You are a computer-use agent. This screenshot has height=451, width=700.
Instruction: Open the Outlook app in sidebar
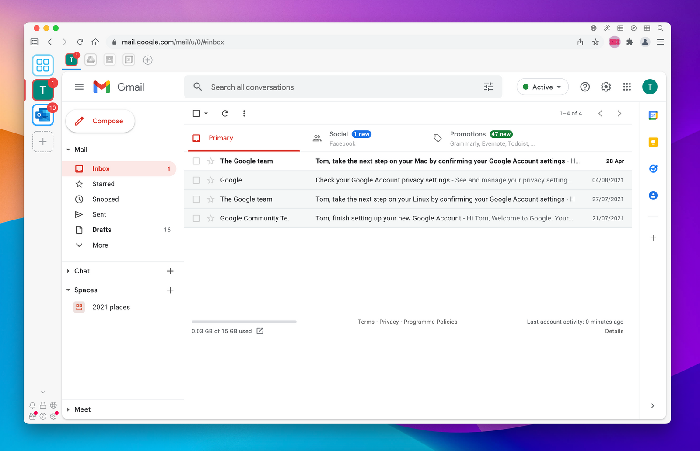click(43, 115)
